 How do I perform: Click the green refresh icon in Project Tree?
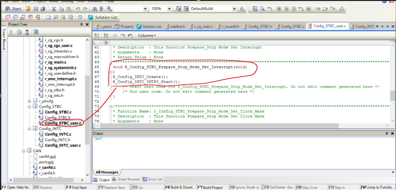[36, 32]
